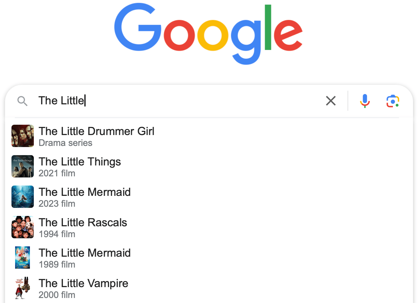This screenshot has height=303, width=420.
Task: Click in the search input field
Action: (196, 101)
